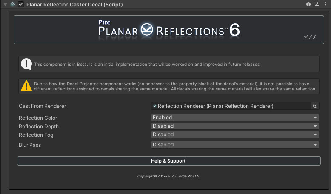Screen dimensions: 331x194
Task: Open the Reflection Color dropdown
Action: [235, 118]
